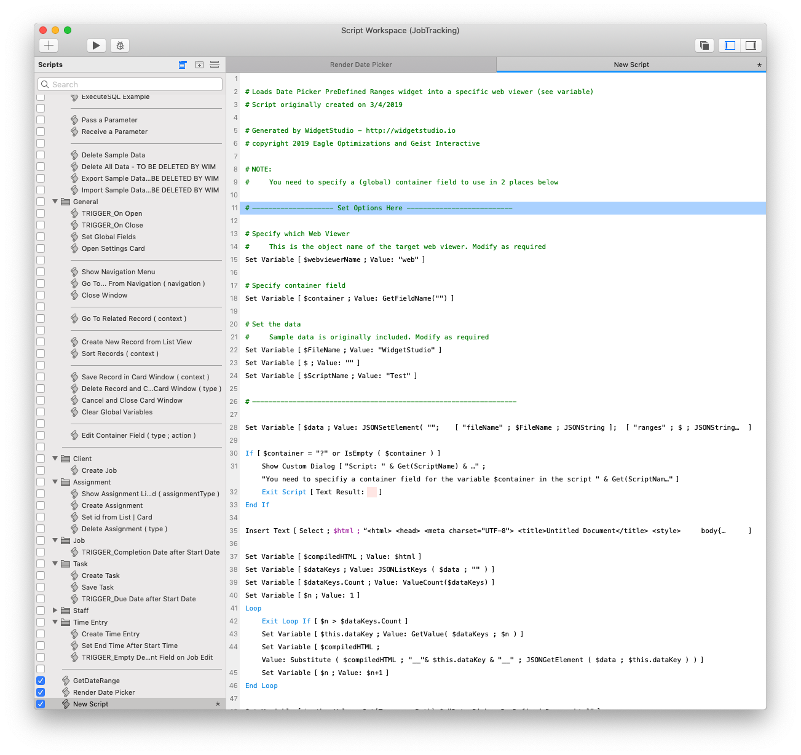Viewport: 801px width, 755px height.
Task: Check the box for Create Job
Action: coord(41,470)
